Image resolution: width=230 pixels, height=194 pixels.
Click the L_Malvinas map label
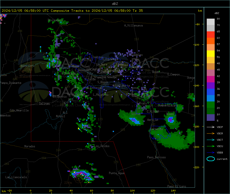(101, 95)
